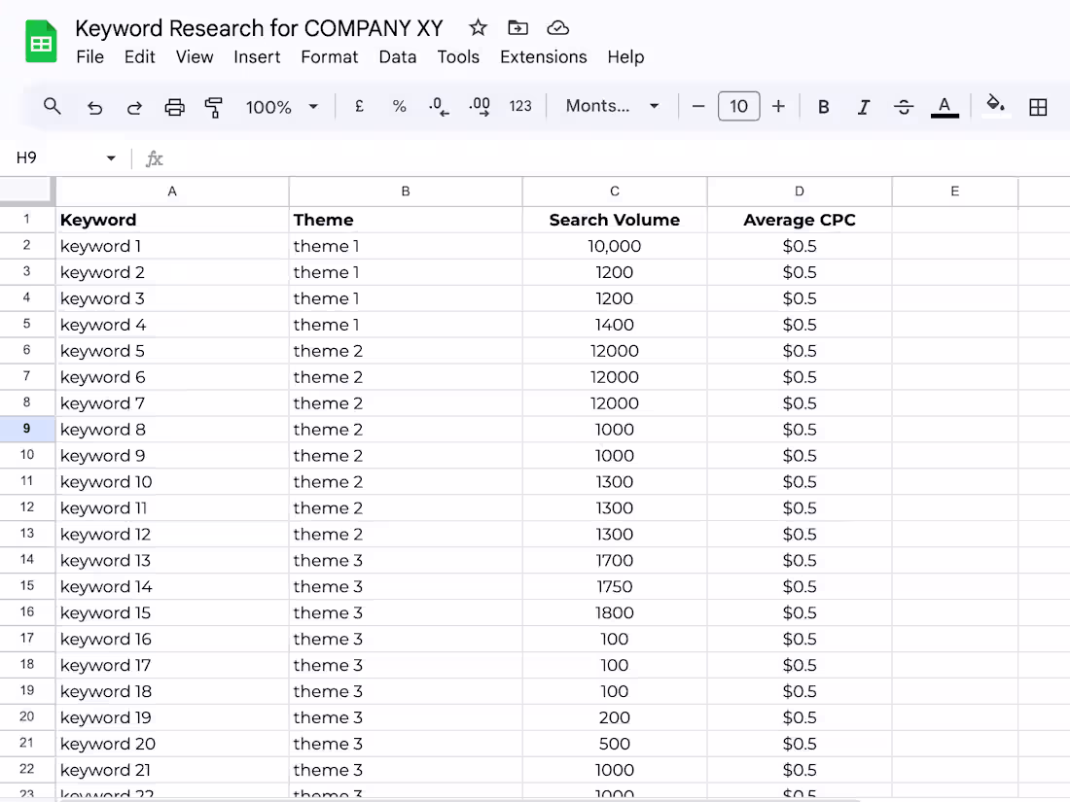Decrease decimal places for Search Volume
1070x802 pixels.
tap(438, 107)
